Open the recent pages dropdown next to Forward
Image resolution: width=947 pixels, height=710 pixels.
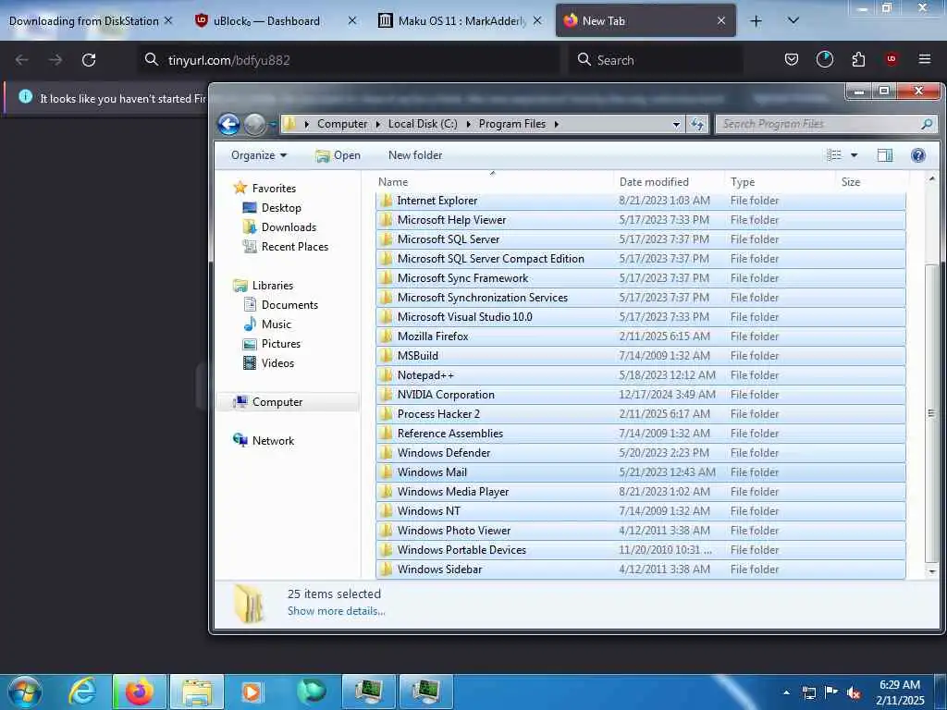[x=273, y=125]
